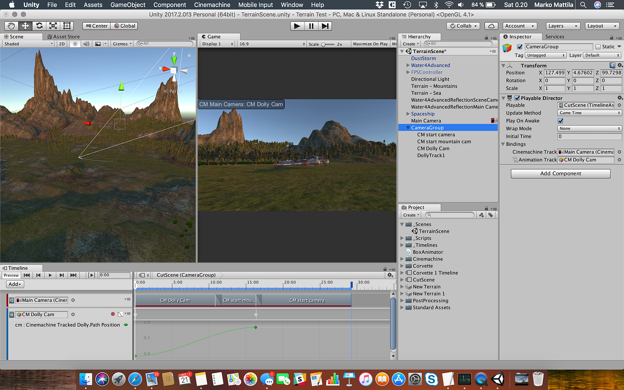624x390 pixels.
Task: Select the Move tool
Action: [25, 26]
